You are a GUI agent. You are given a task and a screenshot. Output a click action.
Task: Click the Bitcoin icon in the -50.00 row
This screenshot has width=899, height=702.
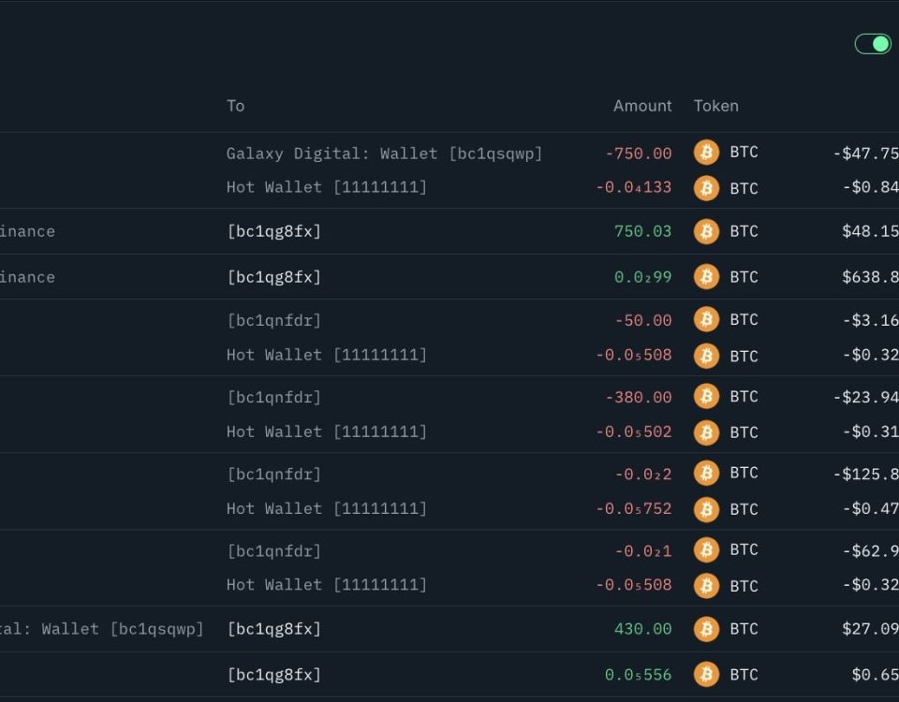706,319
